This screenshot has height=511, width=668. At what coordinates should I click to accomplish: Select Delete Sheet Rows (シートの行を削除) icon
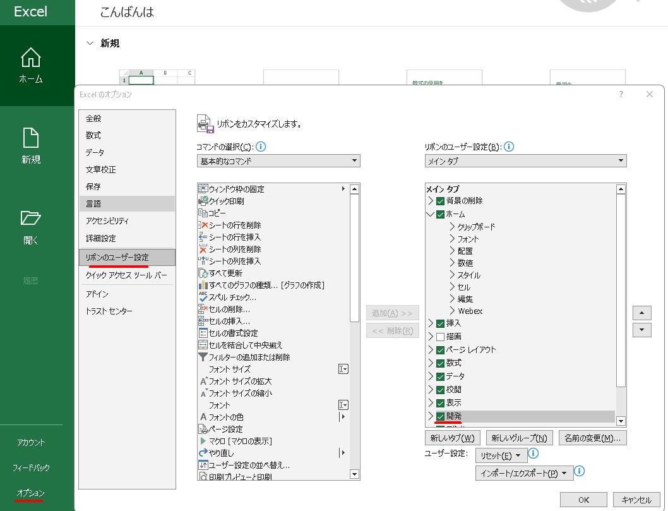pyautogui.click(x=203, y=225)
